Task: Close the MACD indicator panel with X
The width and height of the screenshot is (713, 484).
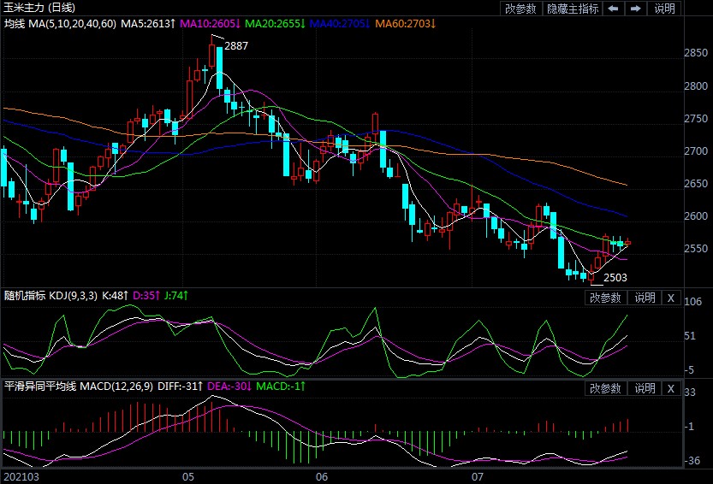Action: pos(670,388)
